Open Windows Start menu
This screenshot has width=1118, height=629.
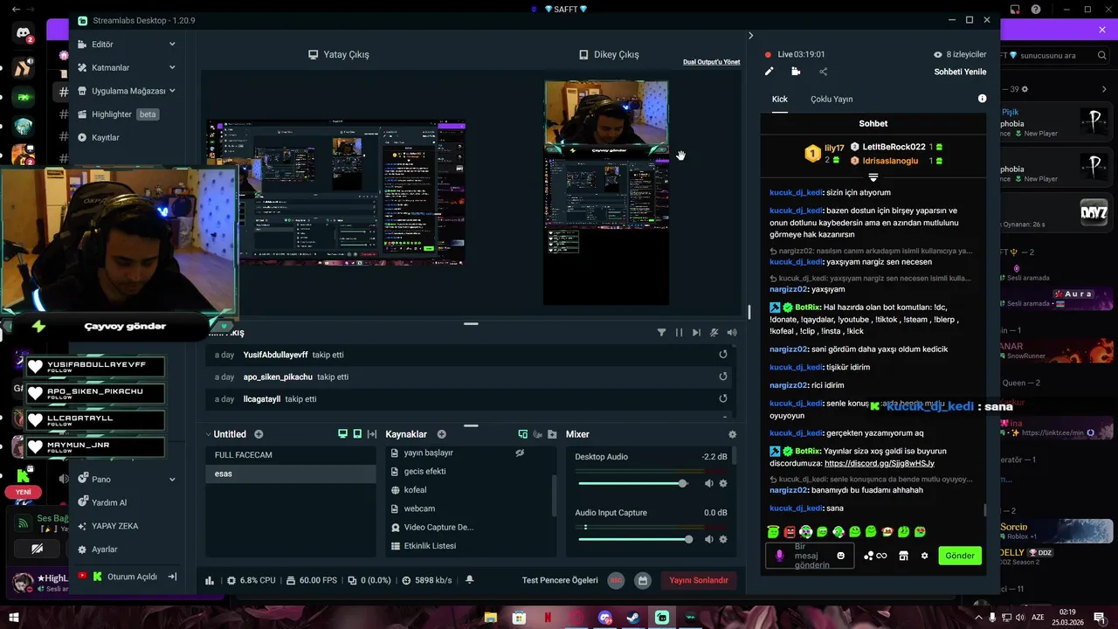(x=14, y=618)
